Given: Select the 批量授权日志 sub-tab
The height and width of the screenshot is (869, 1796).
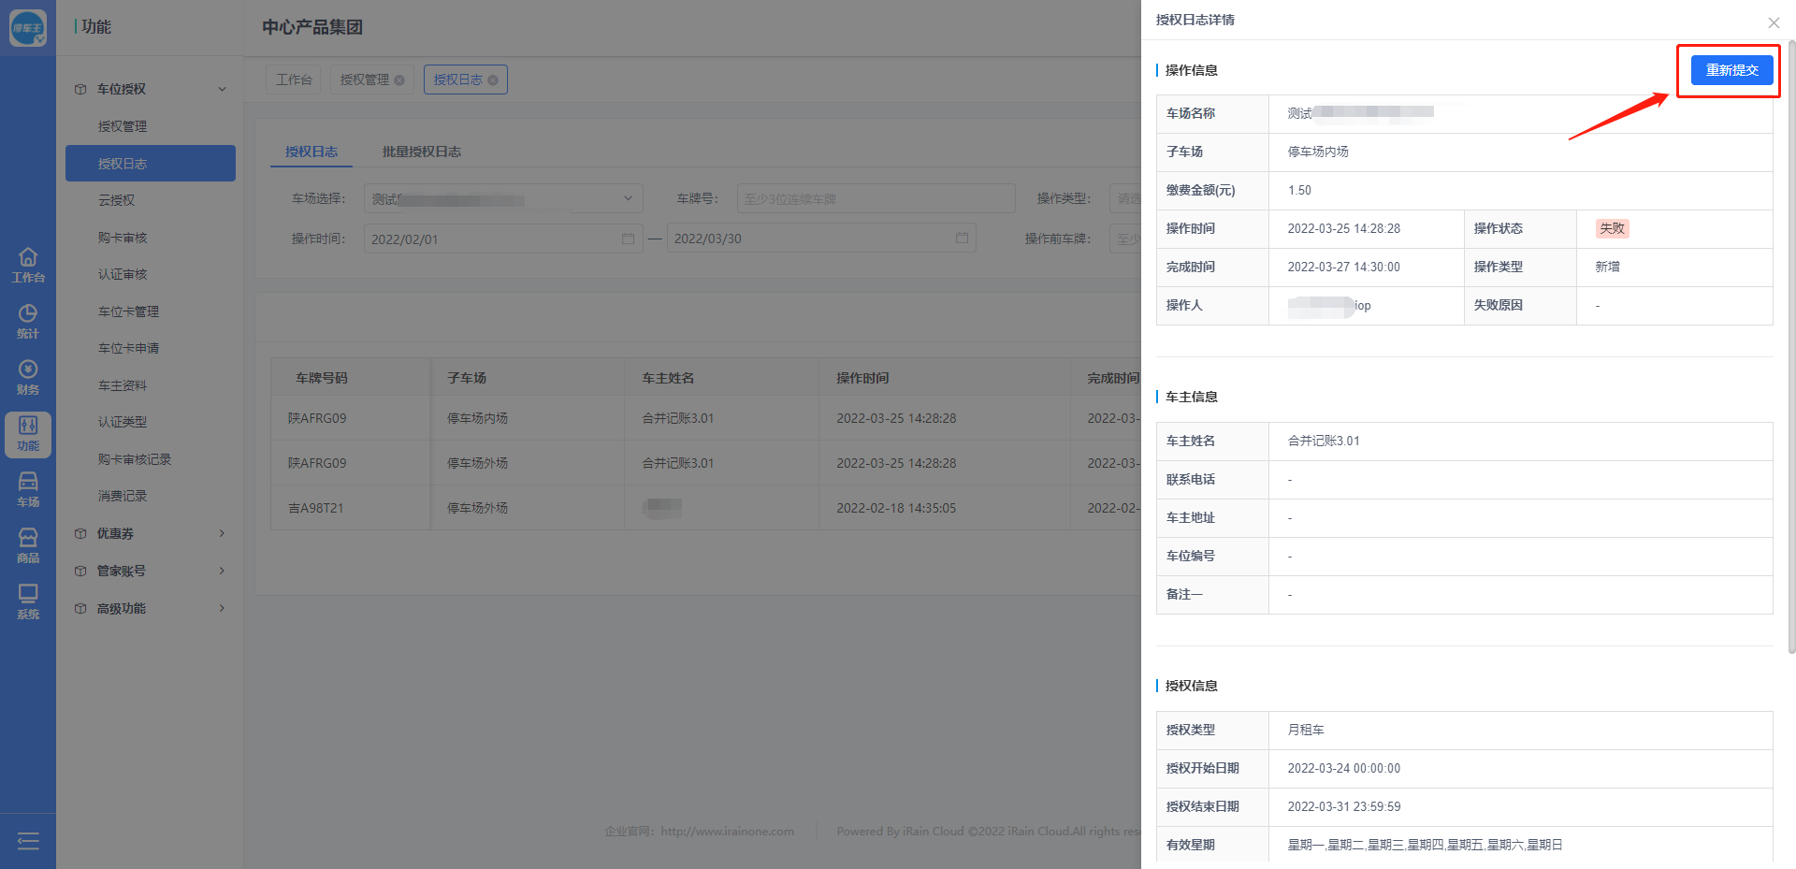Looking at the screenshot, I should 422,152.
